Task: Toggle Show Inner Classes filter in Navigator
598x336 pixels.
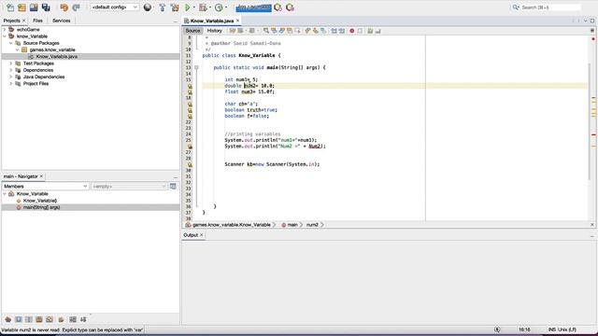Action: pos(50,319)
